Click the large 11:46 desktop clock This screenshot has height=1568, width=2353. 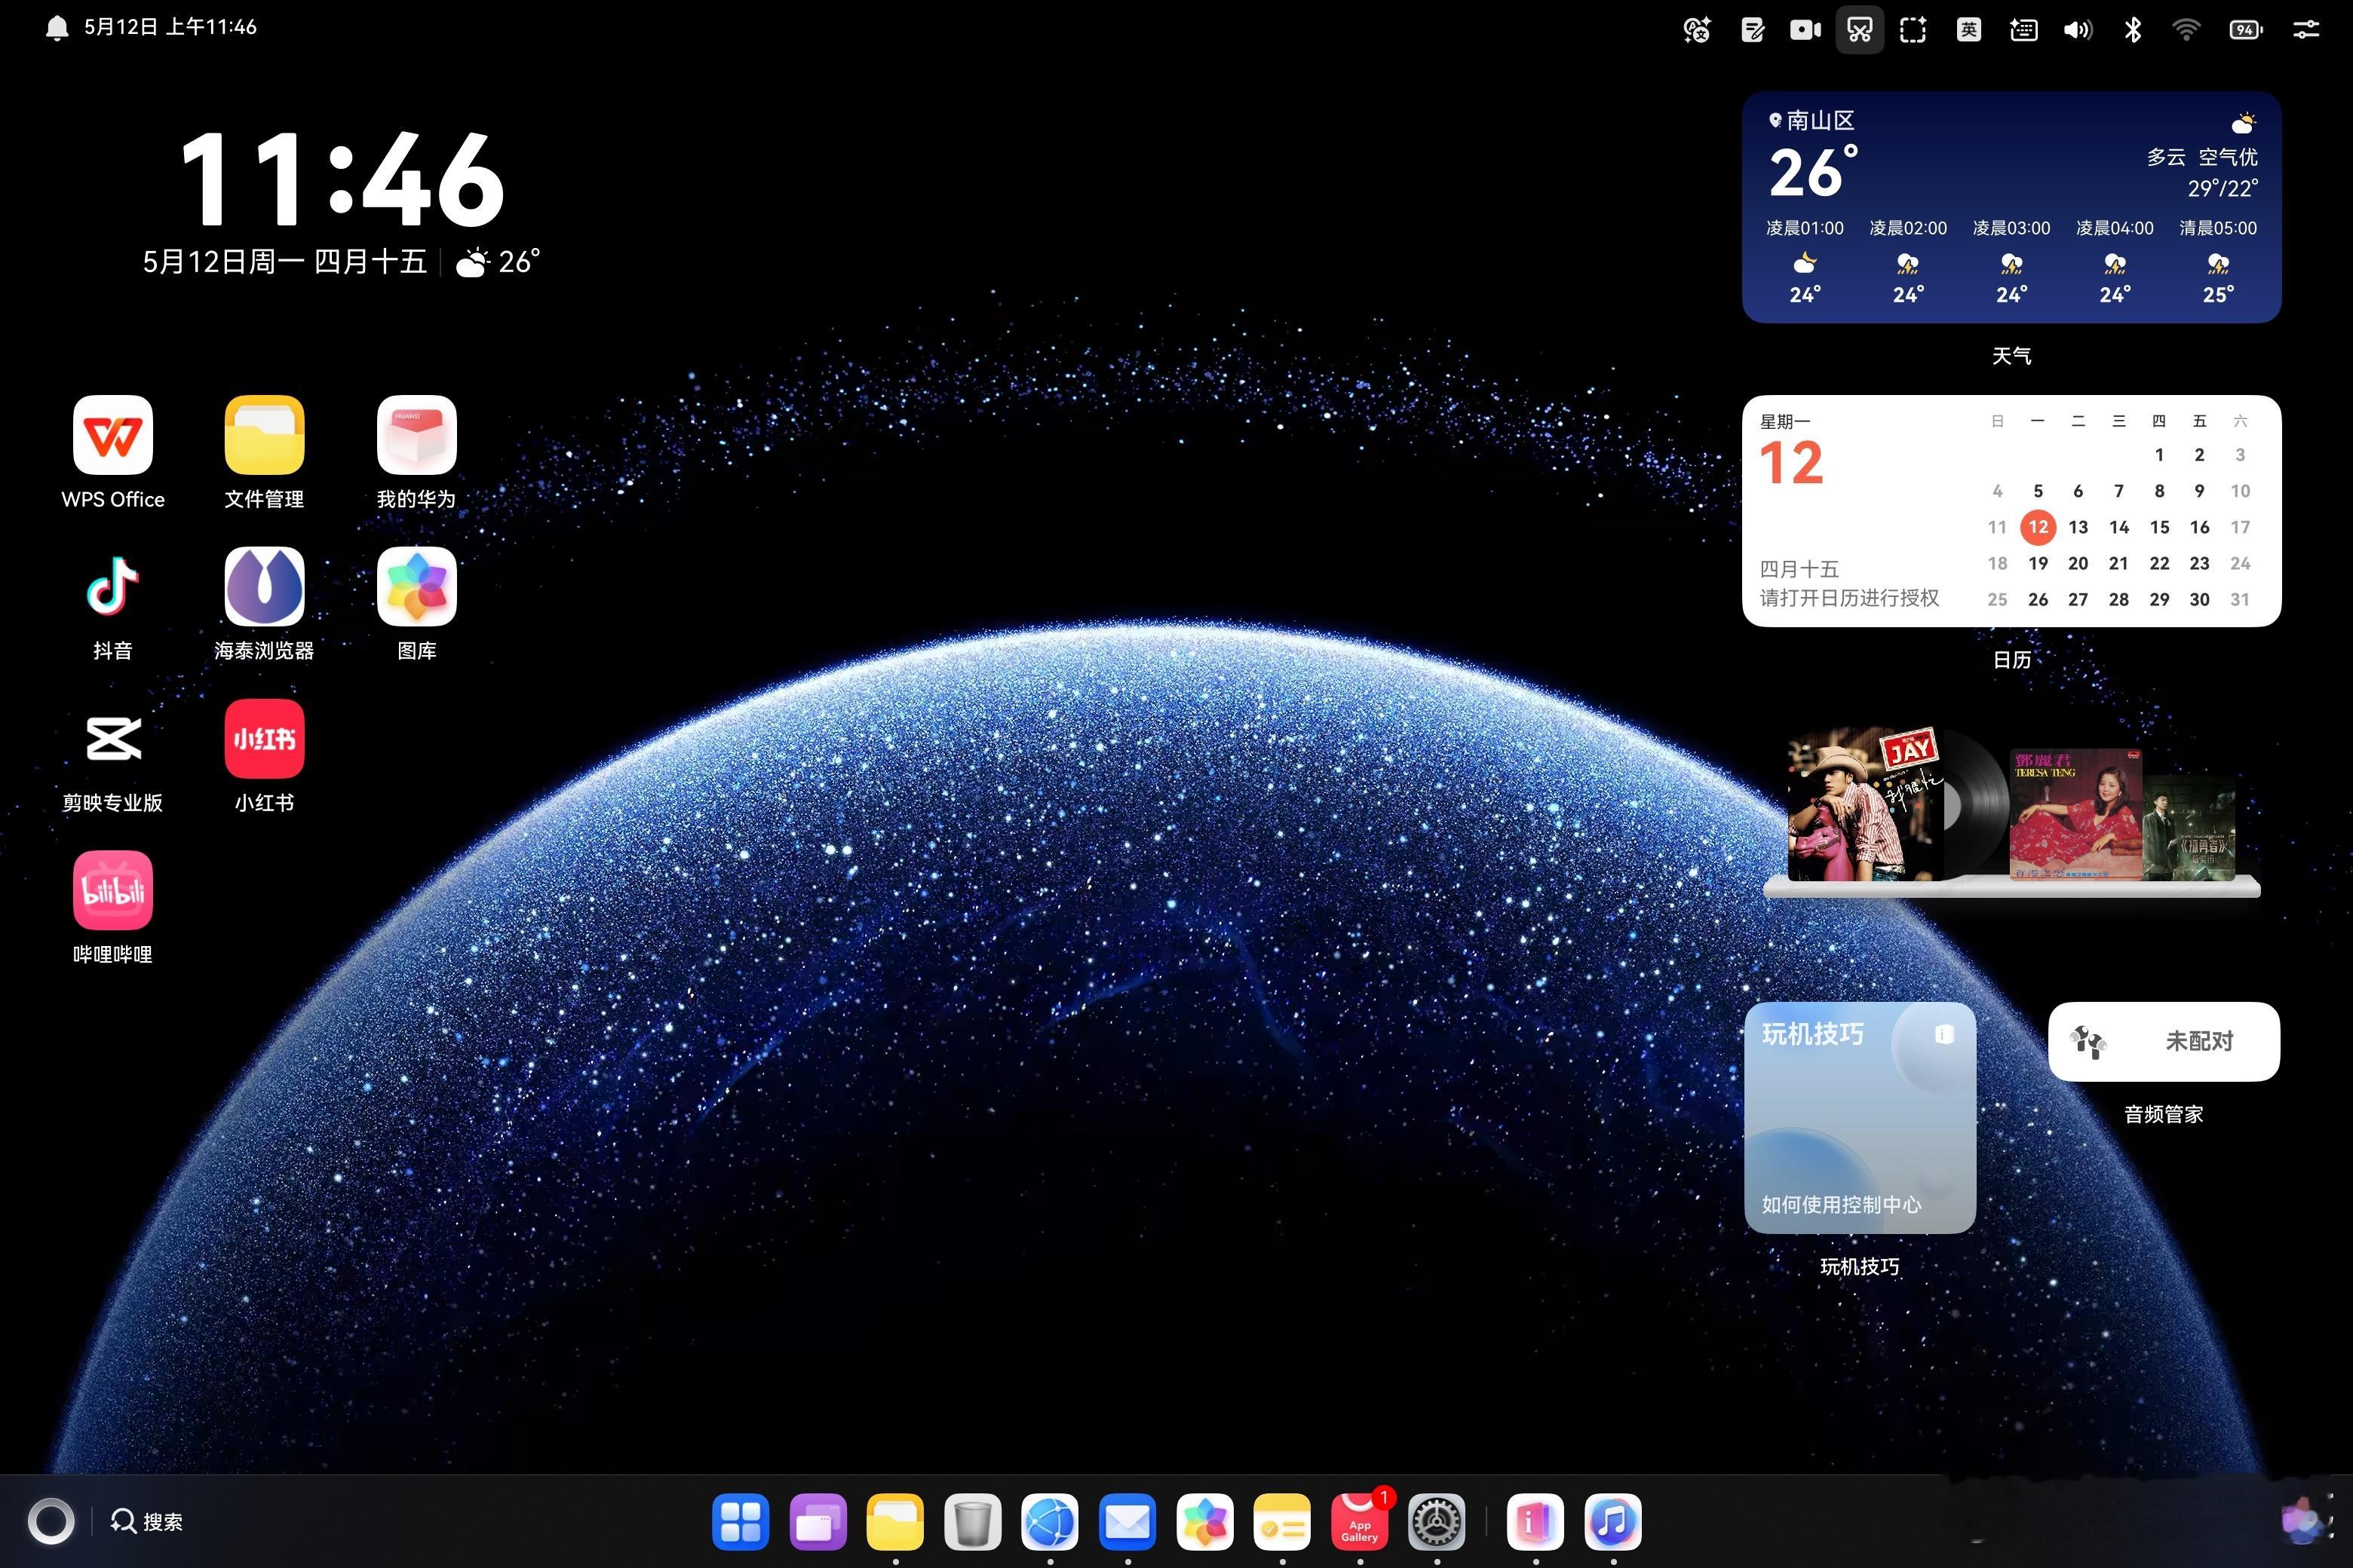point(342,180)
